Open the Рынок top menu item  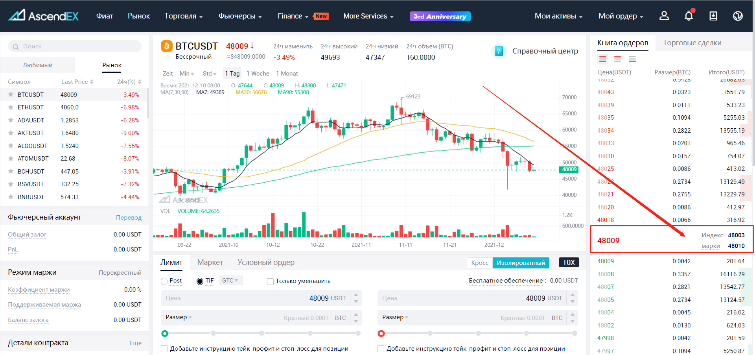tap(139, 16)
